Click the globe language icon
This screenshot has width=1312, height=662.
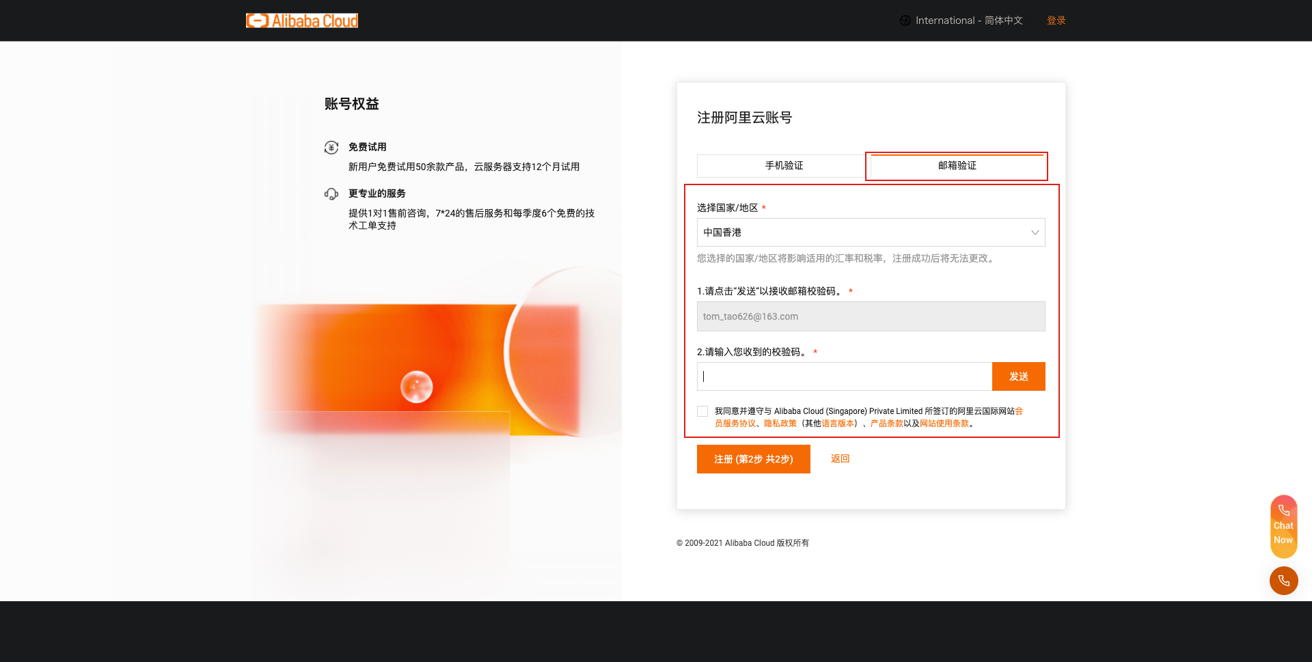(905, 20)
